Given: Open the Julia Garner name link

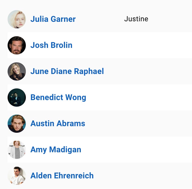Looking at the screenshot, I should (53, 19).
